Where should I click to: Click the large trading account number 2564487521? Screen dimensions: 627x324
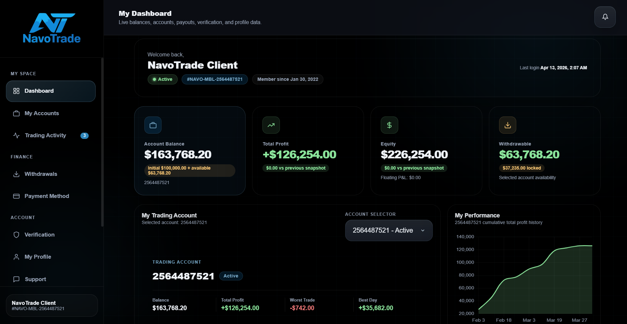point(183,276)
